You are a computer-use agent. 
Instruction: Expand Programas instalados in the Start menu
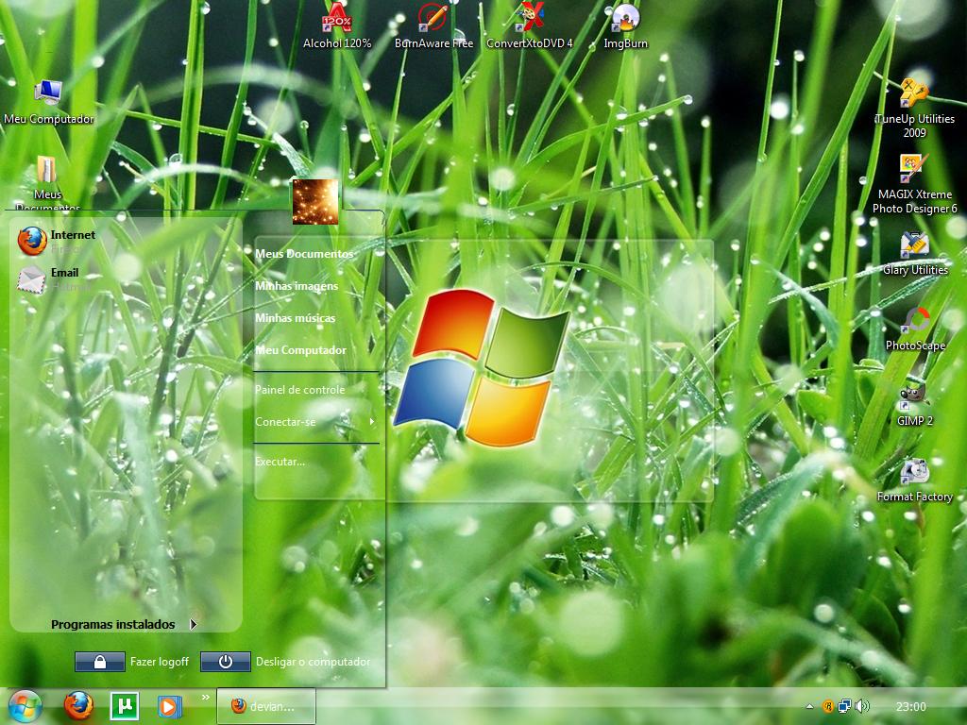point(124,625)
